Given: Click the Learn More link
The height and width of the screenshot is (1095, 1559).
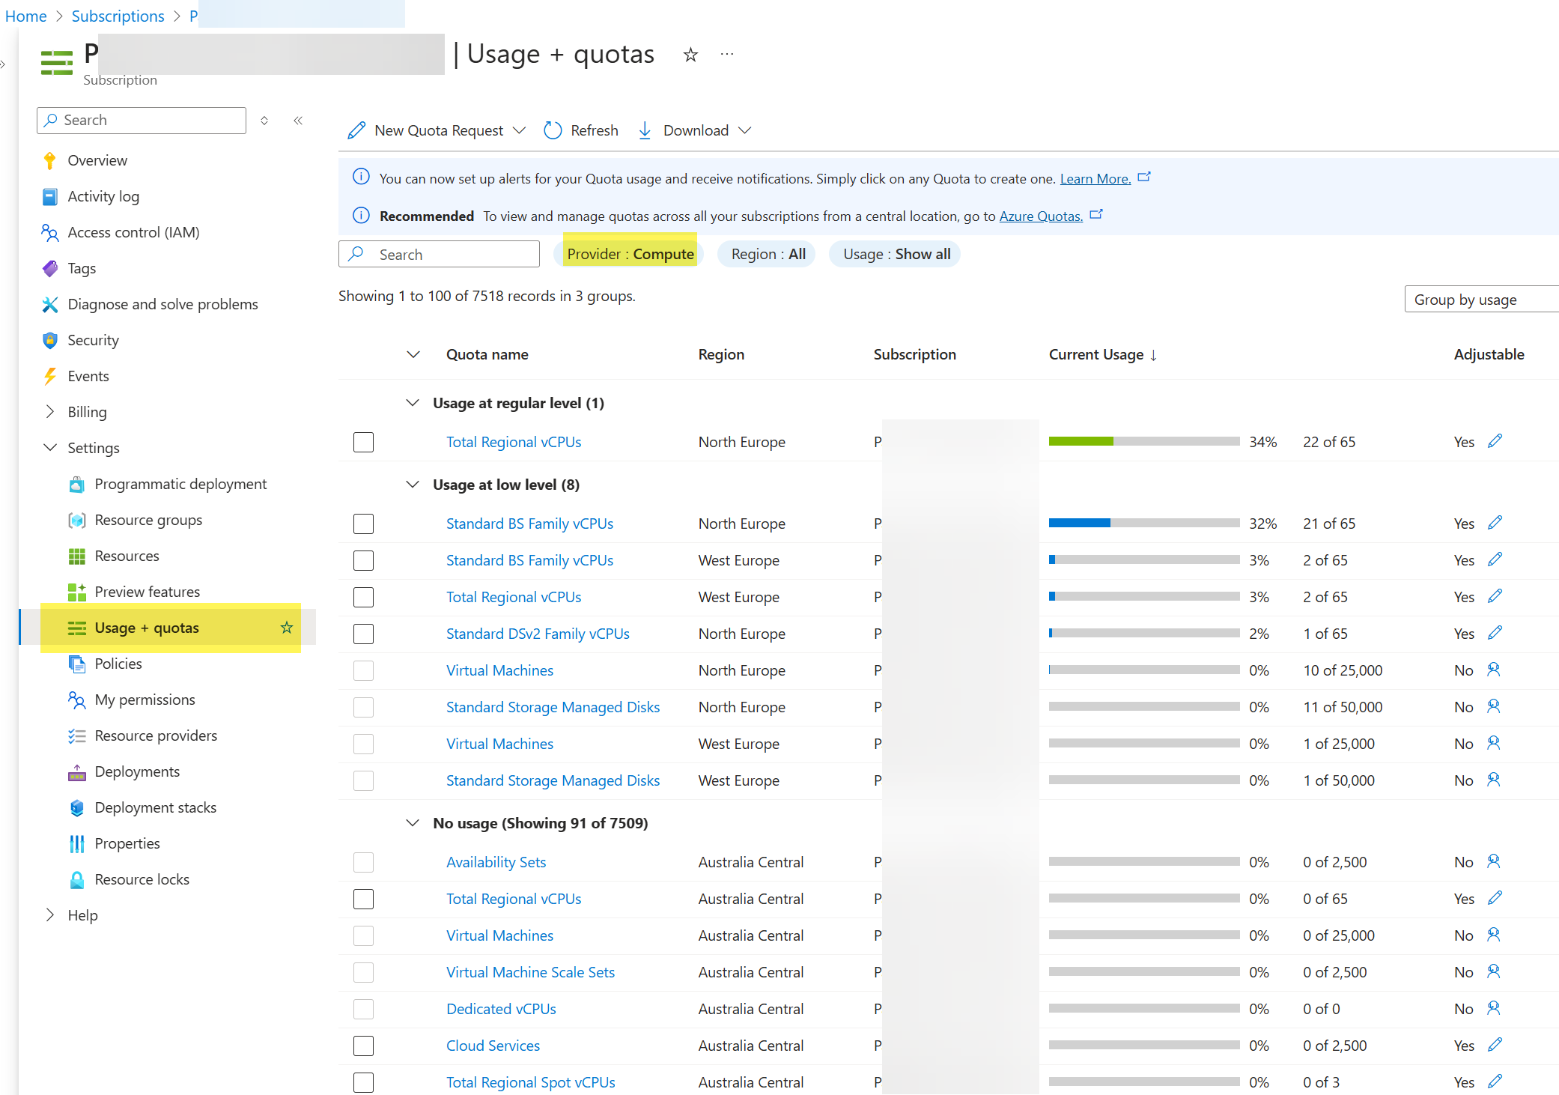Looking at the screenshot, I should 1095,178.
